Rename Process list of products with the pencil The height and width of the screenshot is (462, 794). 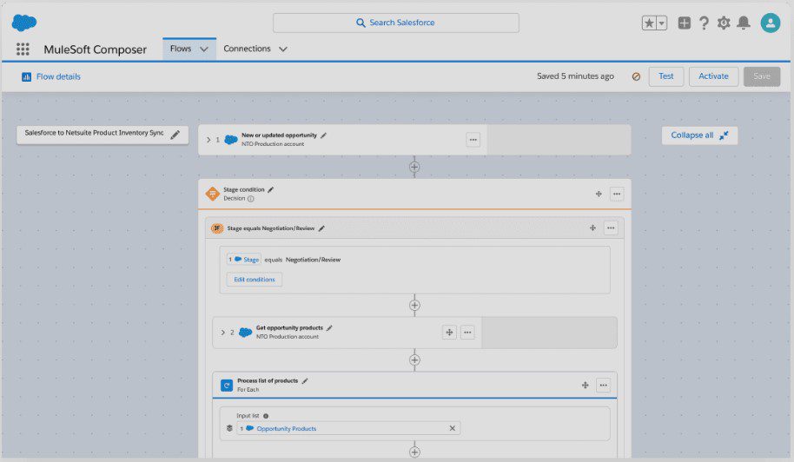[305, 381]
